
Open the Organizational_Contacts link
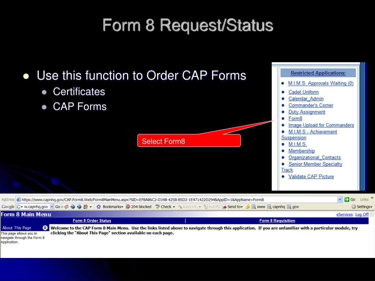pyautogui.click(x=315, y=157)
